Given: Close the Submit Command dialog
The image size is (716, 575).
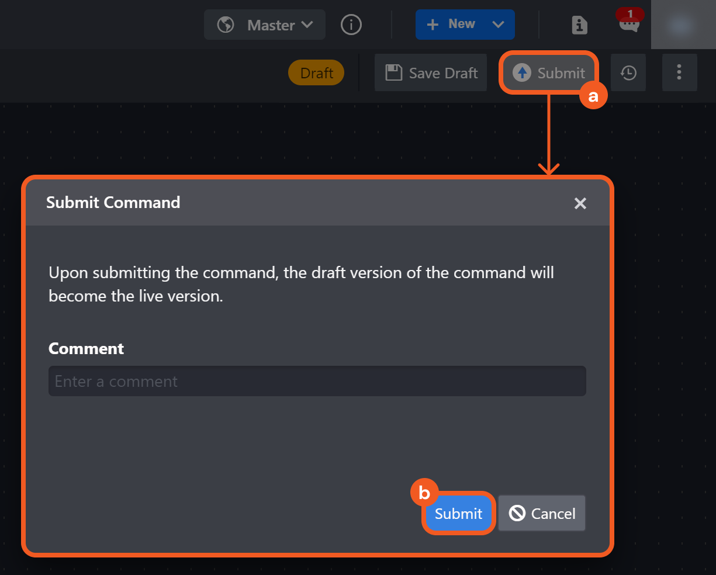Looking at the screenshot, I should (580, 203).
